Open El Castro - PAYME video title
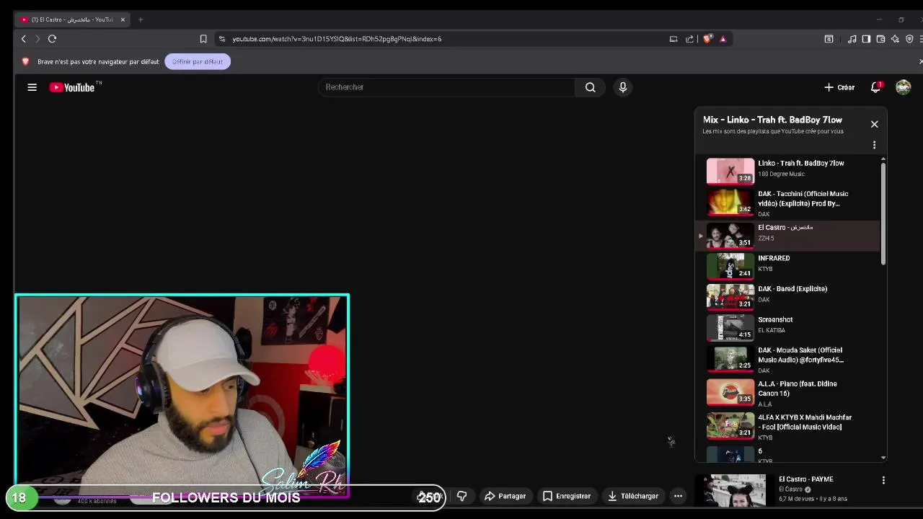The width and height of the screenshot is (923, 519). coord(805,479)
